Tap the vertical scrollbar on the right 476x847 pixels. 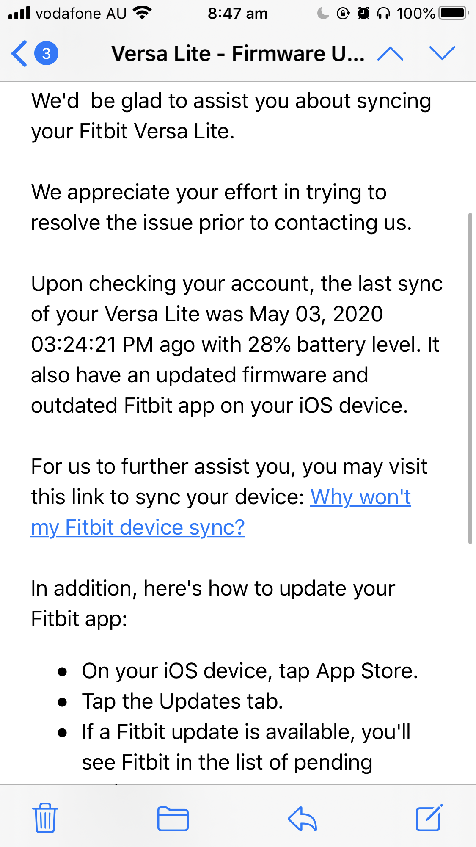(x=470, y=378)
